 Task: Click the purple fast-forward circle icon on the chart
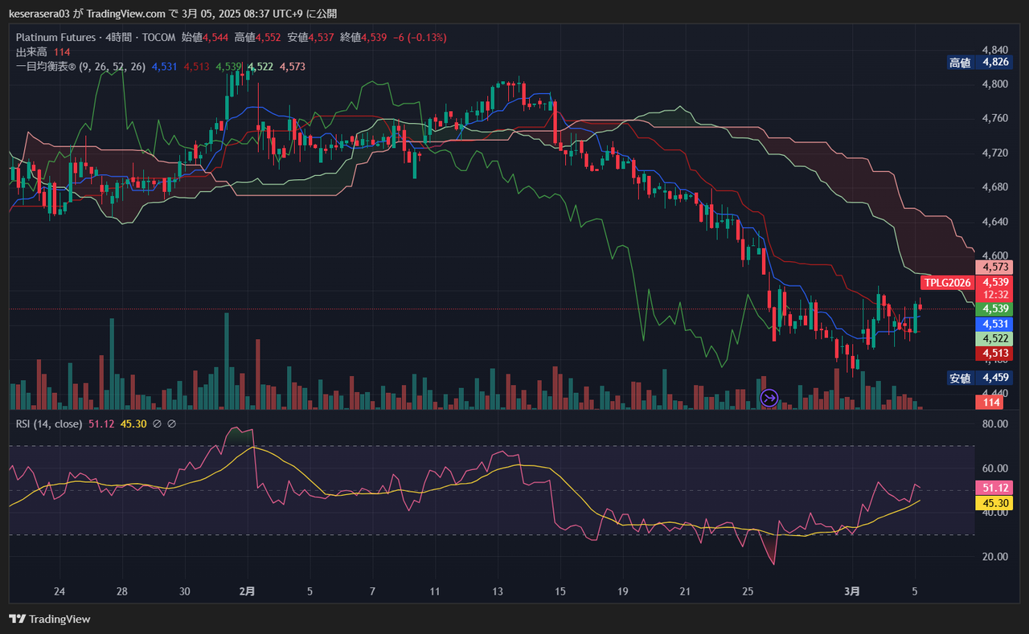click(x=769, y=397)
